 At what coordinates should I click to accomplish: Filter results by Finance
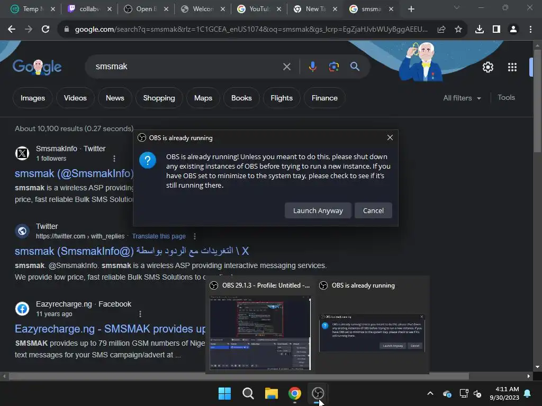click(324, 98)
